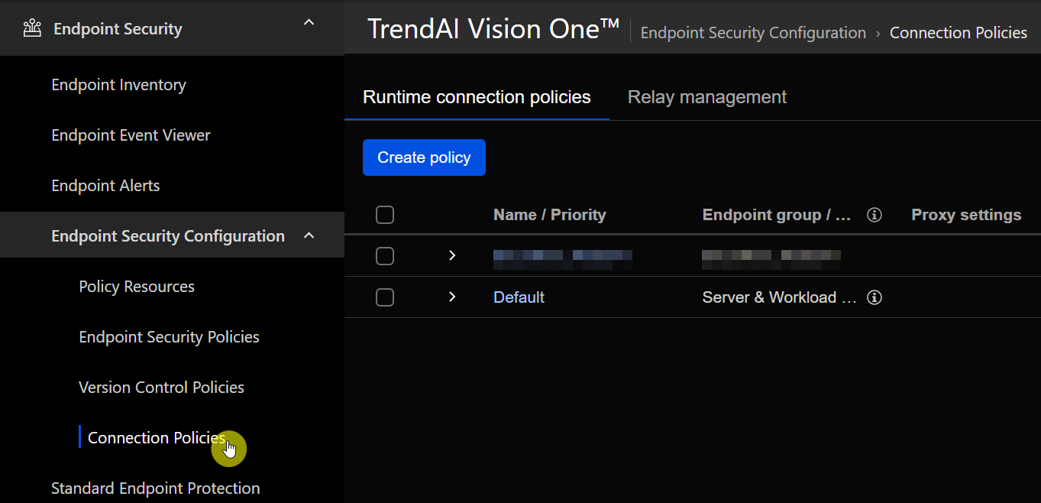1041x503 pixels.
Task: Select the Runtime connection policies tab
Action: [477, 97]
